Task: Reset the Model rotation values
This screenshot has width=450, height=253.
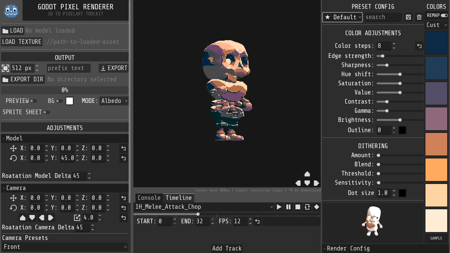Action: [123, 158]
